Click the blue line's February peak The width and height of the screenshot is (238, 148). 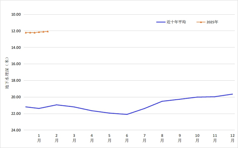56,105
